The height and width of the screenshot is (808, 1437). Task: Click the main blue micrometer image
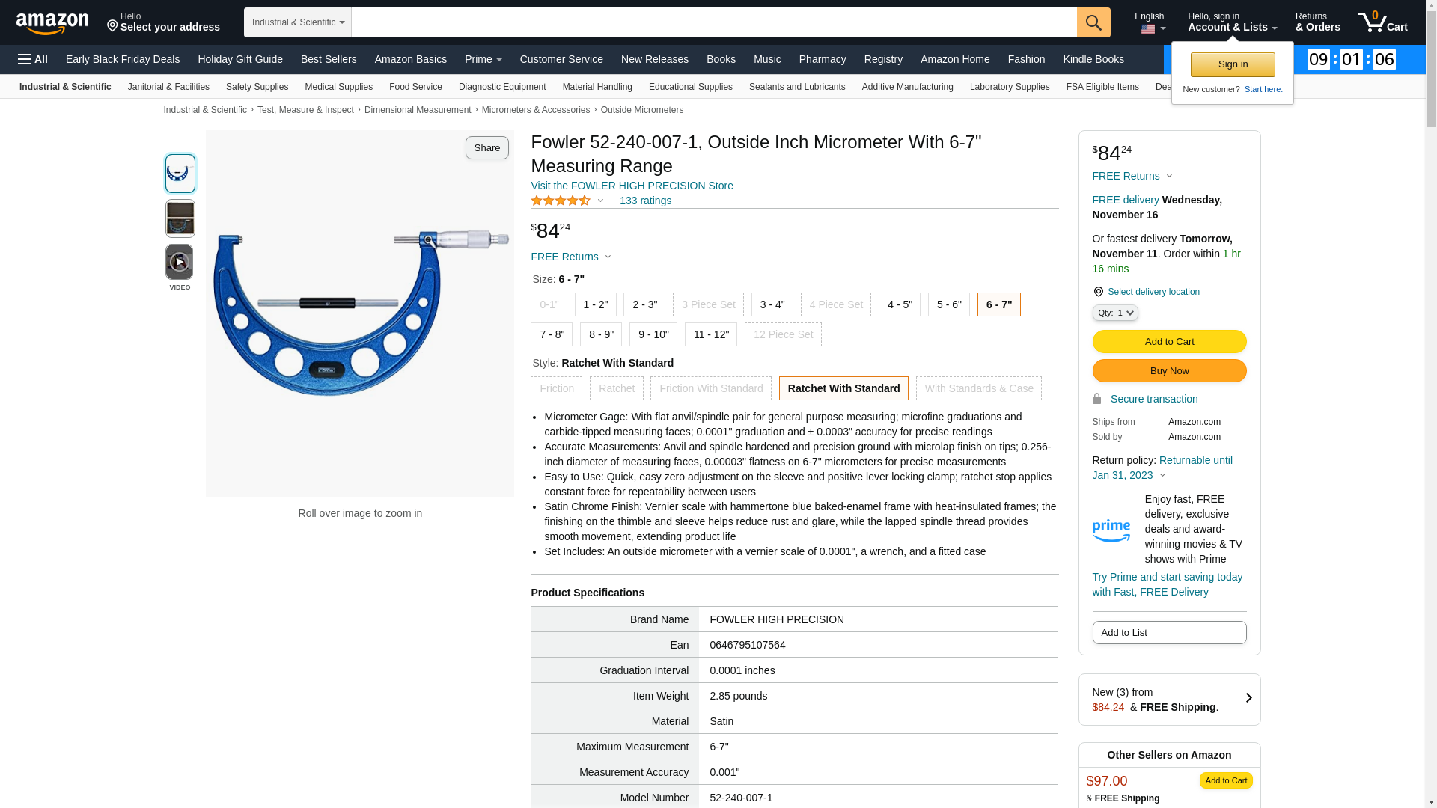pyautogui.click(x=360, y=313)
